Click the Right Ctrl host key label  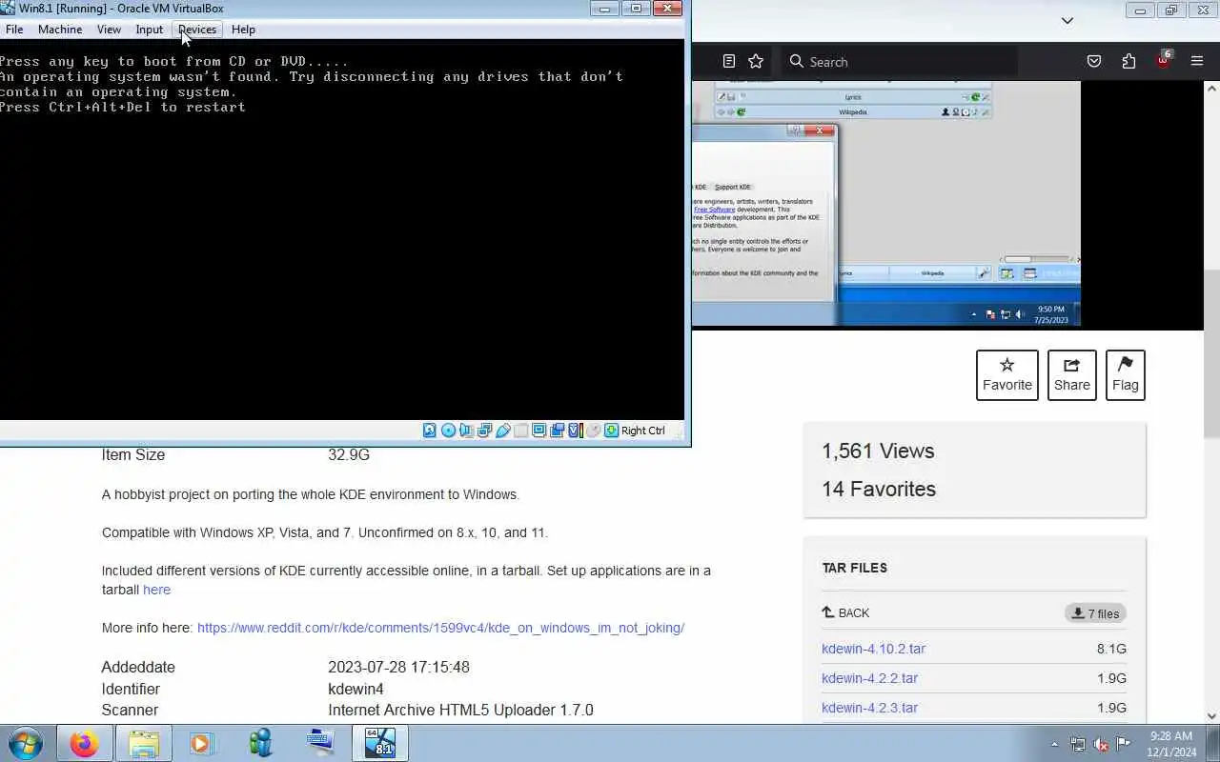[x=643, y=431]
